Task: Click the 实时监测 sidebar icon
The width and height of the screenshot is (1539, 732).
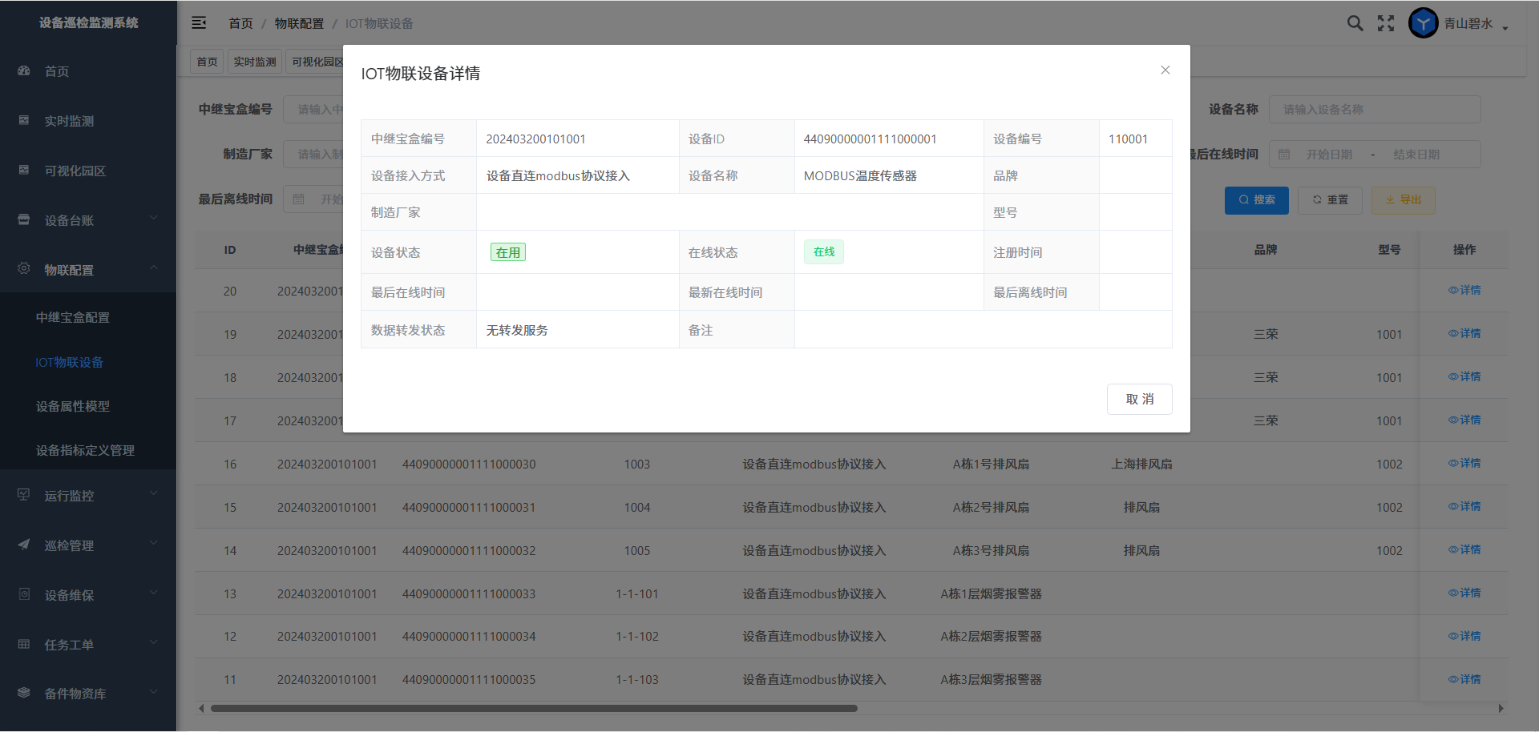Action: pyautogui.click(x=24, y=121)
